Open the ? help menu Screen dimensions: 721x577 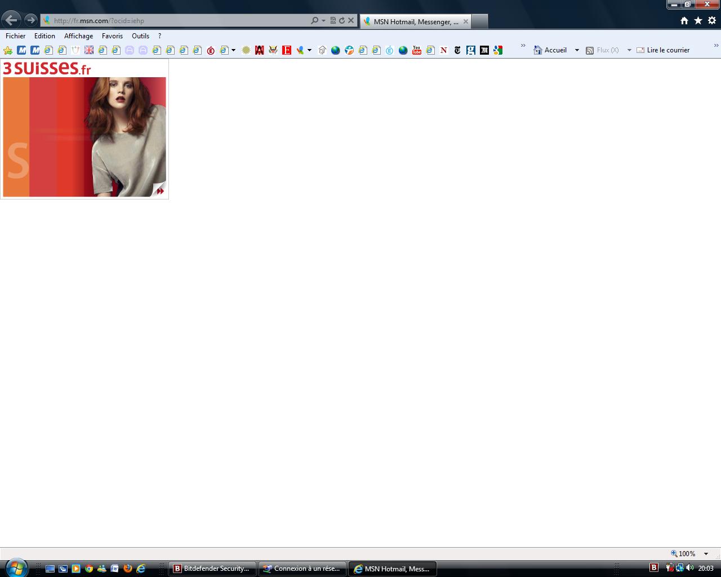(159, 35)
